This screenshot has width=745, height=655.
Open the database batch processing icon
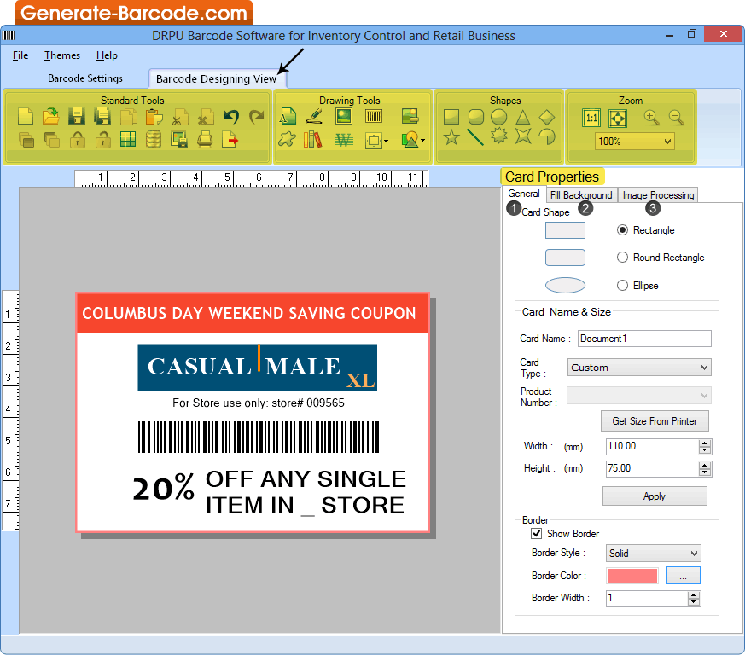coord(154,139)
